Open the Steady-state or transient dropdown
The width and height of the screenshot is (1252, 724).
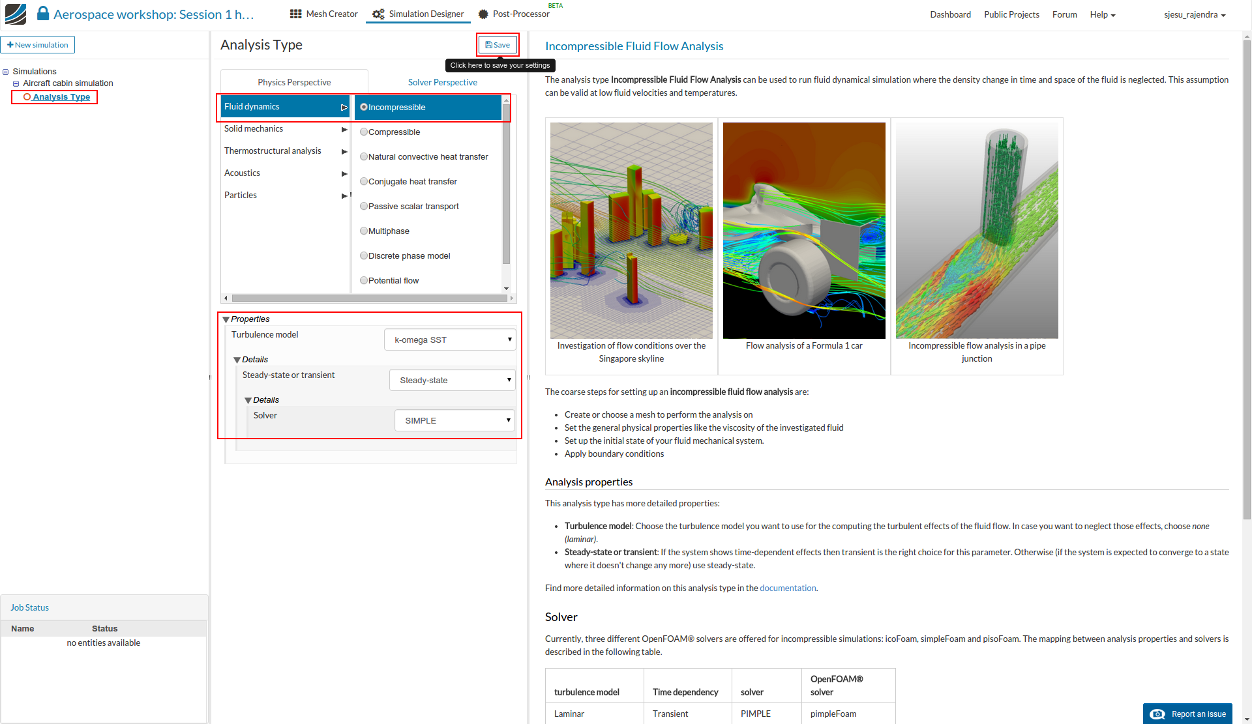452,380
